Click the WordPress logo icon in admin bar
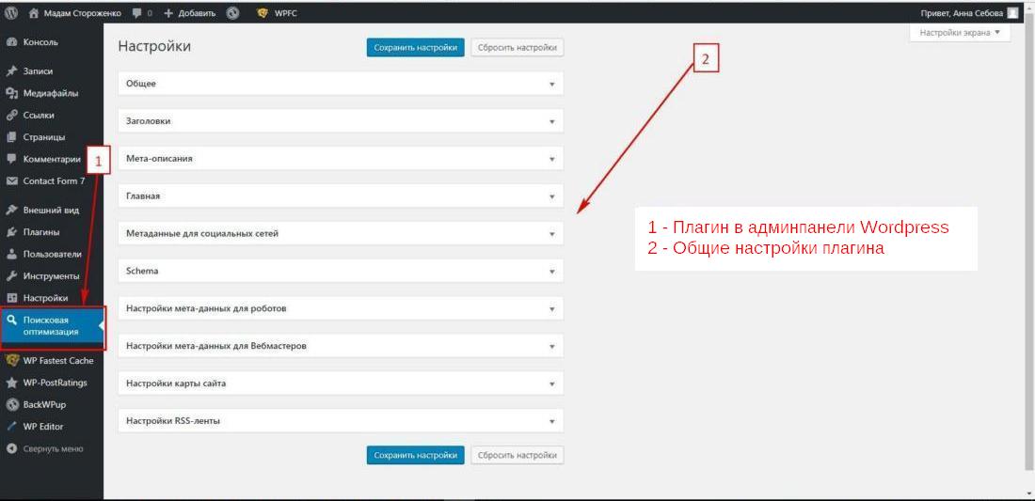 click(x=11, y=13)
